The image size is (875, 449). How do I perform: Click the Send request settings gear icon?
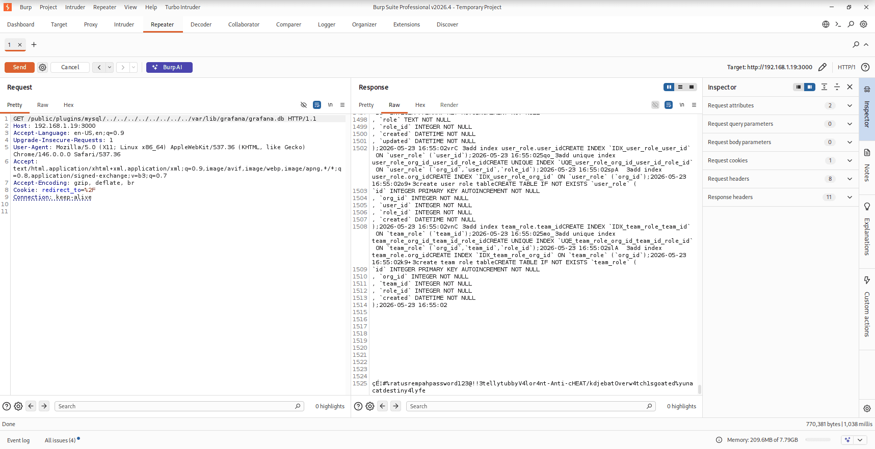coord(43,67)
